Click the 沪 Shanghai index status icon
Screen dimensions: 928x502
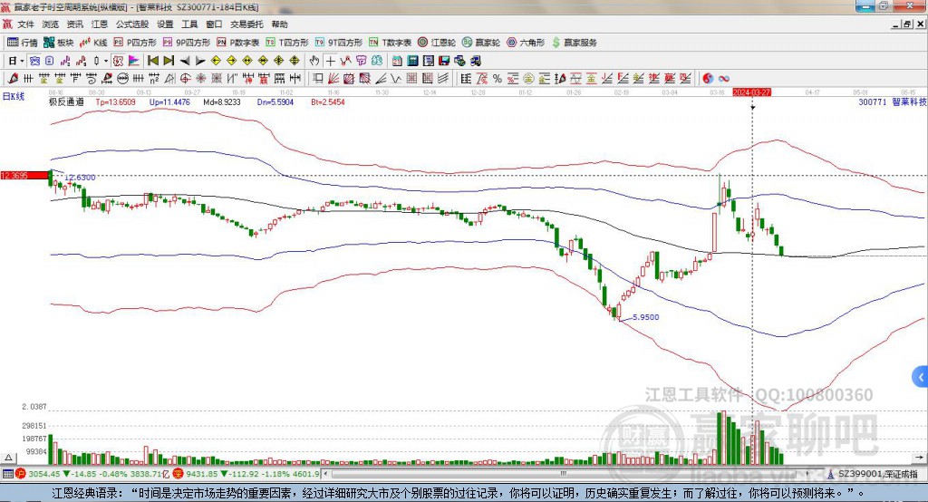click(21, 474)
